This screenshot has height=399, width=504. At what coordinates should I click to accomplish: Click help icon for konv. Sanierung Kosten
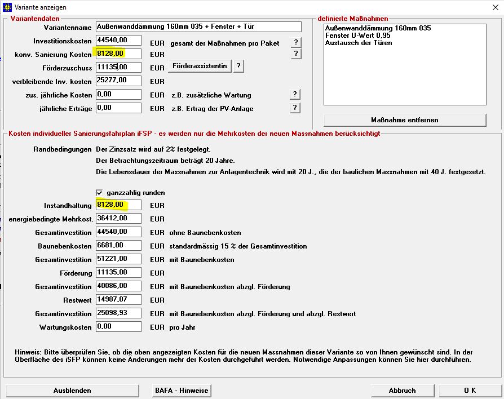pos(295,54)
